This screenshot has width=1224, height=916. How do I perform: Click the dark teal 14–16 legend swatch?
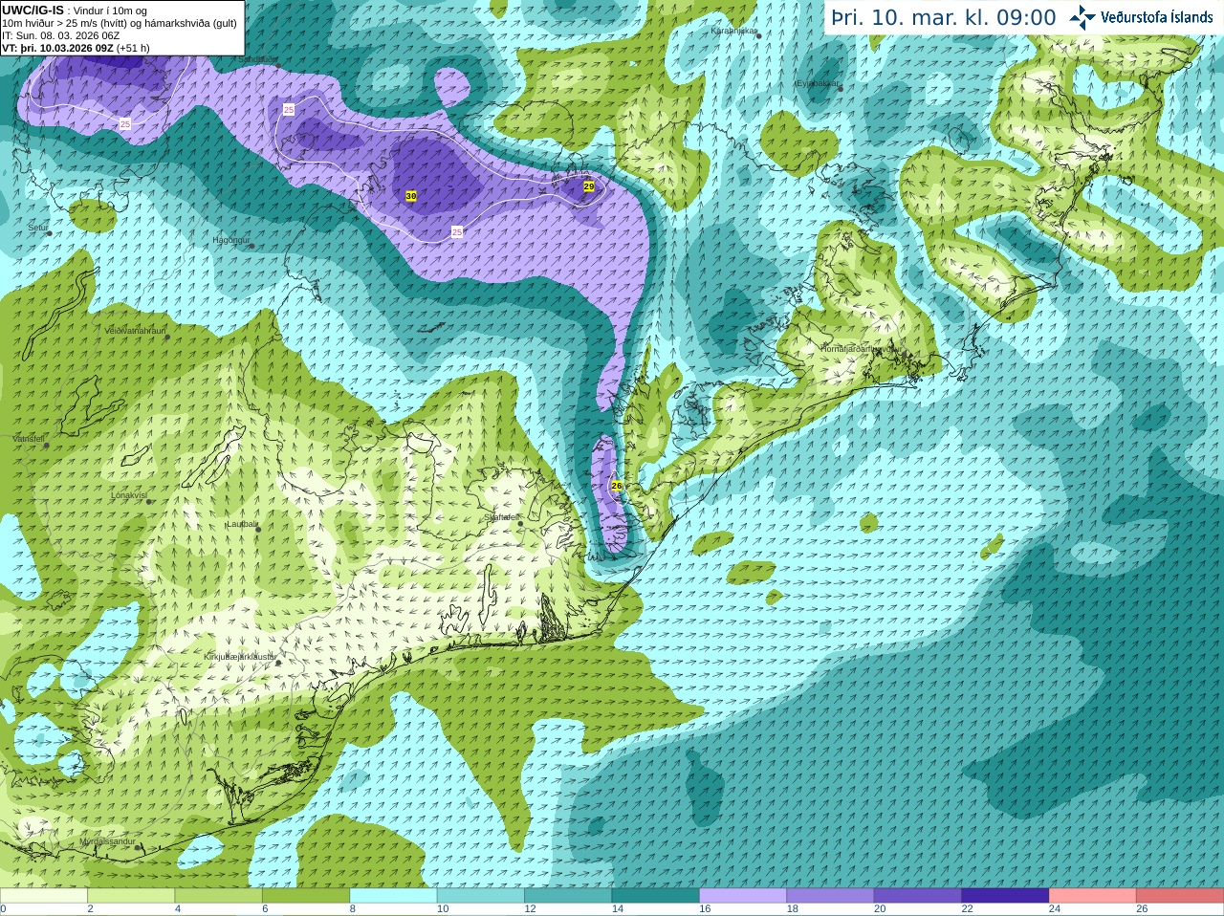coord(656,896)
